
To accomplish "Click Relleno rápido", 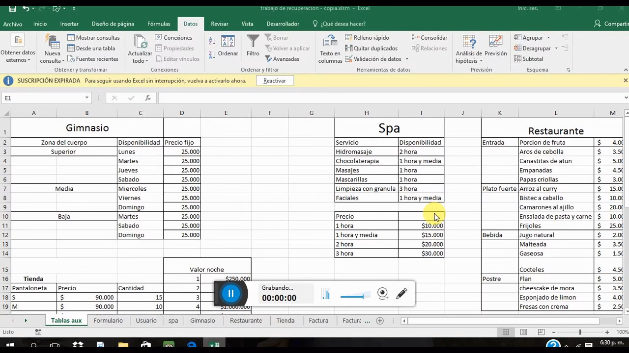I will 367,38.
